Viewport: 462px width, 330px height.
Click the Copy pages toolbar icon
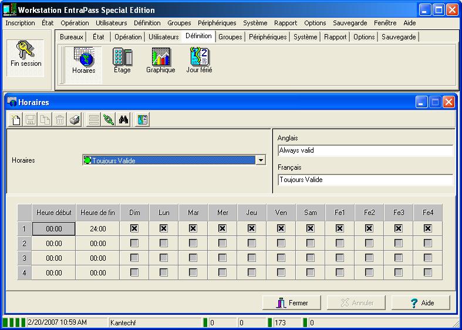click(45, 120)
